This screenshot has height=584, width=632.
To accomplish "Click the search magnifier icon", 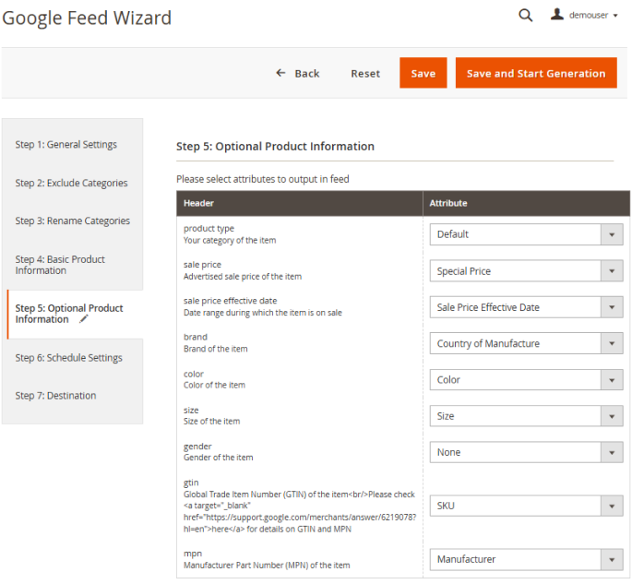I will (525, 16).
